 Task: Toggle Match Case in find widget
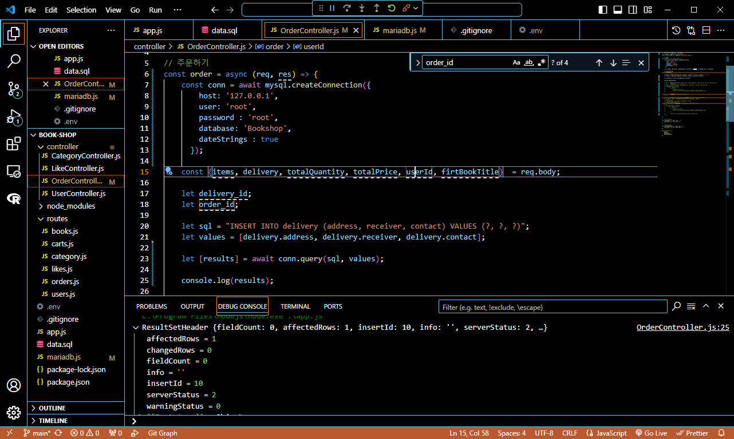point(516,62)
